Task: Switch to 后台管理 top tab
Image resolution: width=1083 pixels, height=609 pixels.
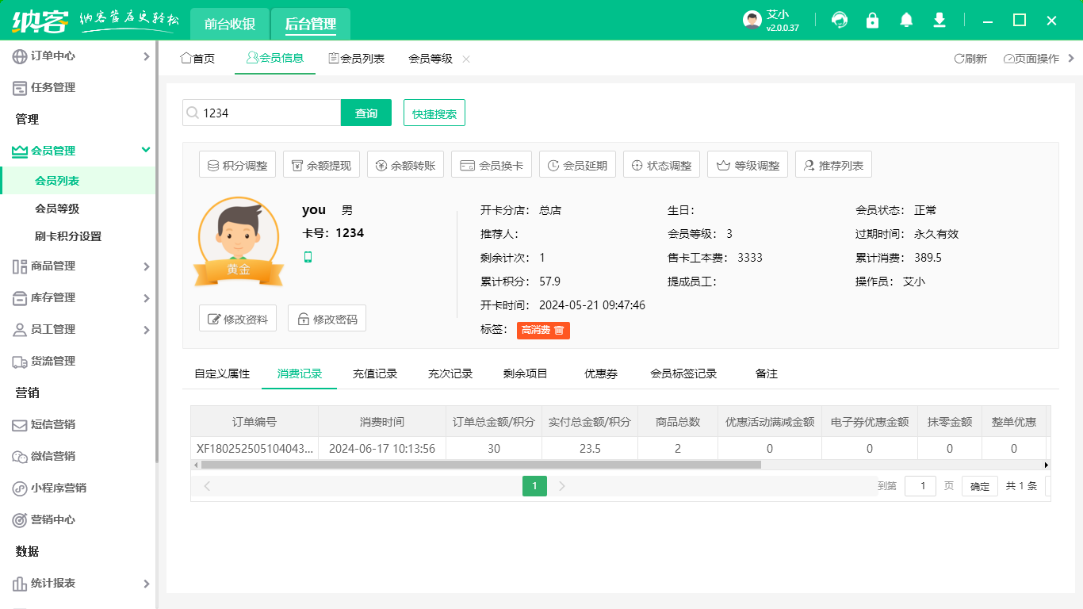Action: 311,24
